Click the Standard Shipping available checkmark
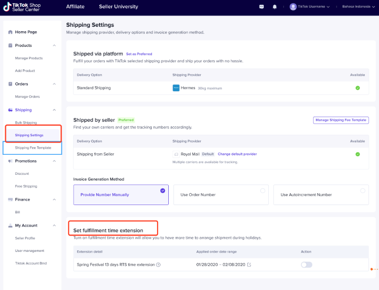Screen dimensions: 379x290 pyautogui.click(x=358, y=88)
